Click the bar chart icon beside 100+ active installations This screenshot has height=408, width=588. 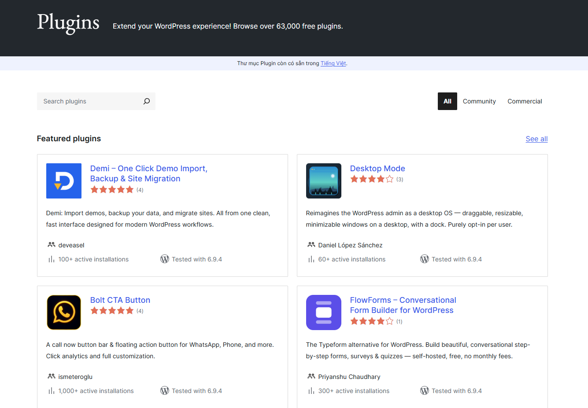52,259
